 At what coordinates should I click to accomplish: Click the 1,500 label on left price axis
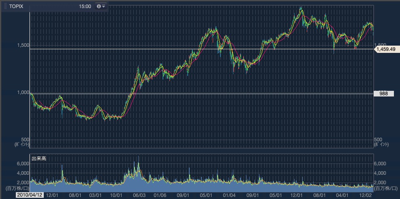[23, 45]
